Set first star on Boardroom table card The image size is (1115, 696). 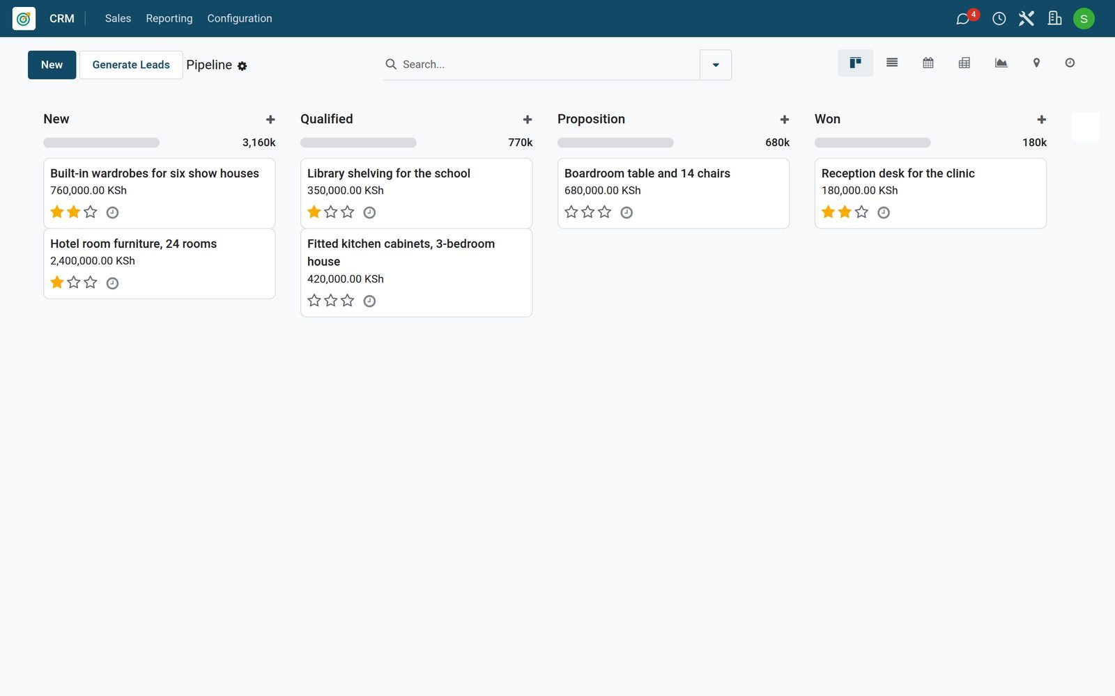coord(571,212)
